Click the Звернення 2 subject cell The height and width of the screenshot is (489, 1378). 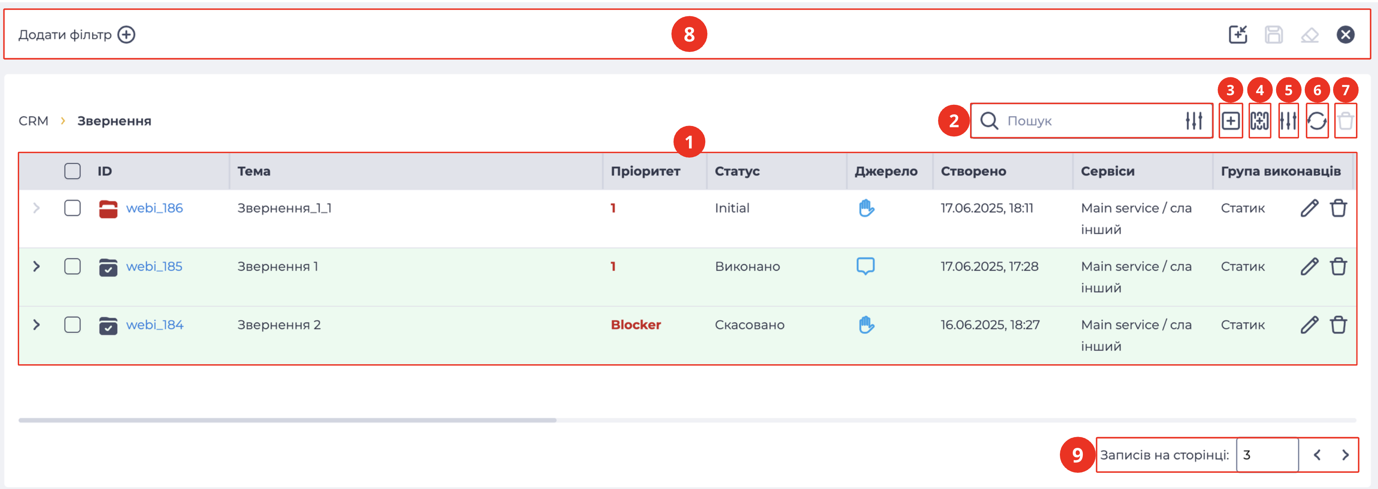(x=279, y=325)
